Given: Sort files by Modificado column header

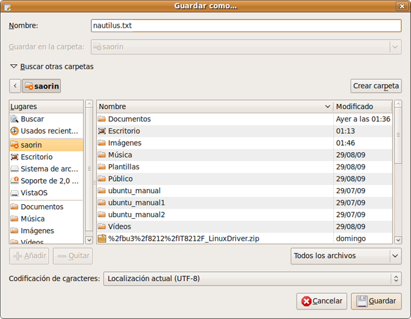Looking at the screenshot, I should pos(363,107).
